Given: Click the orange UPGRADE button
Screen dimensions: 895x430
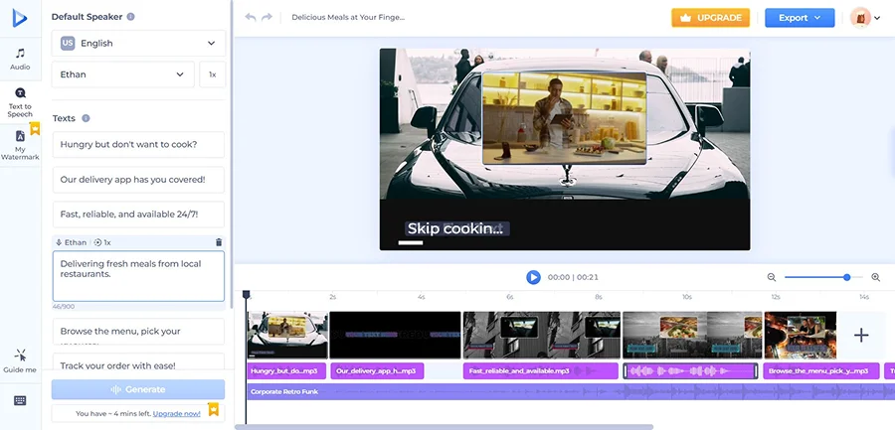Looking at the screenshot, I should point(710,18).
